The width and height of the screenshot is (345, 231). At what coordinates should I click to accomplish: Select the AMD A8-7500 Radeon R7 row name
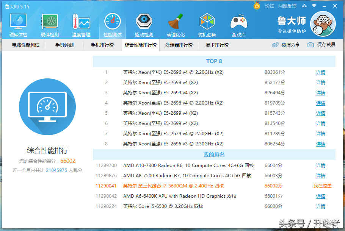tap(187, 176)
